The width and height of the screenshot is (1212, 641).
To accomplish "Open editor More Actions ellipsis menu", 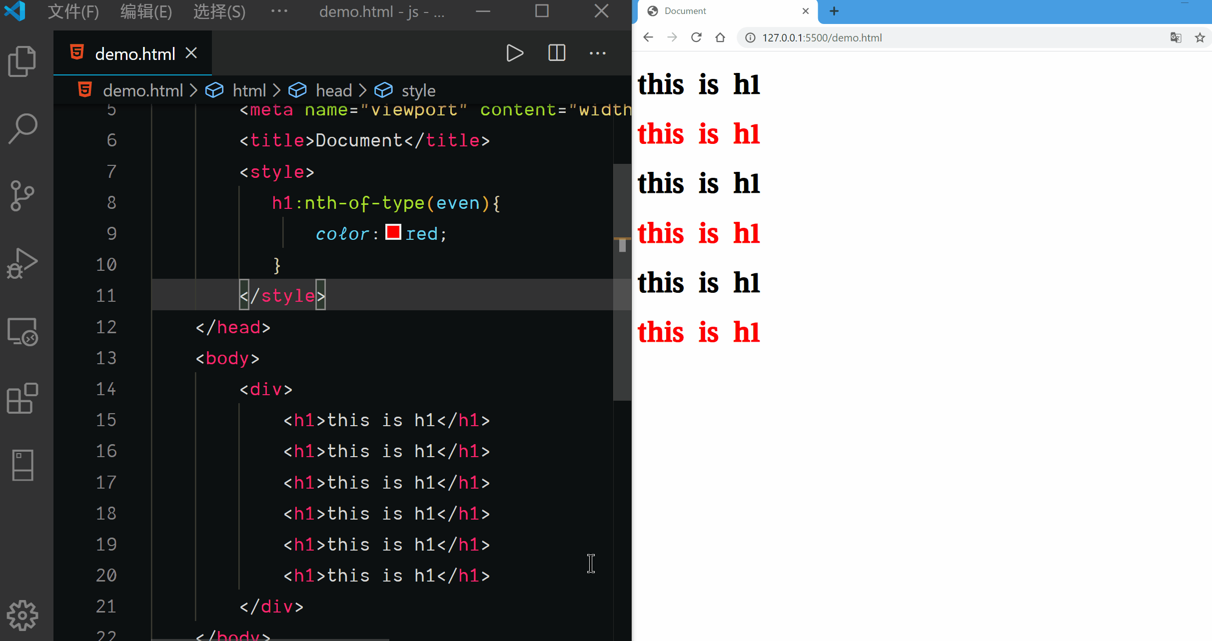I will coord(597,53).
